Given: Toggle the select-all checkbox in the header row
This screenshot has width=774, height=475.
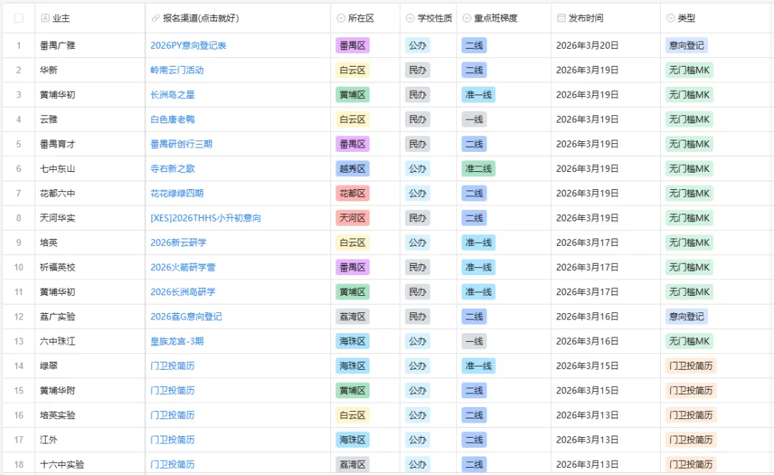Looking at the screenshot, I should point(19,17).
